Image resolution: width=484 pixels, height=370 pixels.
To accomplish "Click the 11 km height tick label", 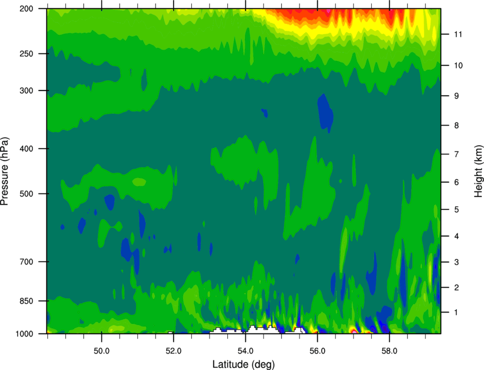I will [x=458, y=35].
